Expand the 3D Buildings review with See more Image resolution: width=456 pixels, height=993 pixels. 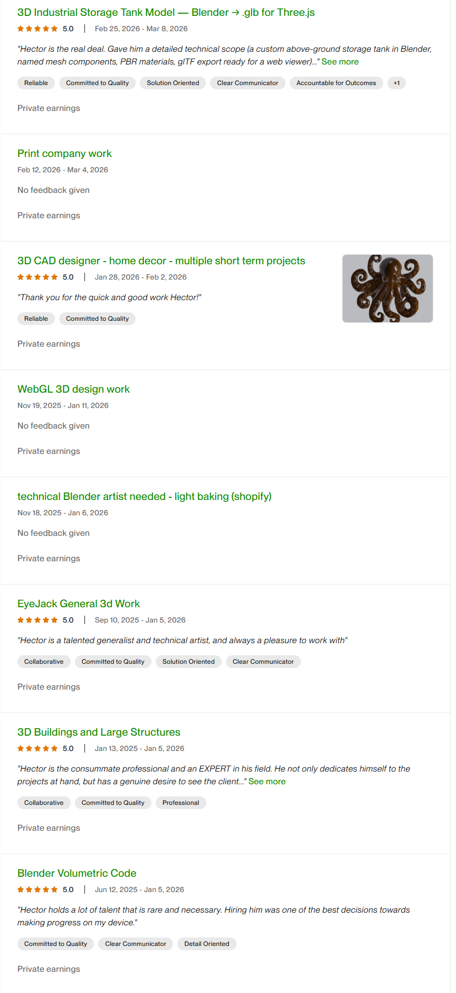point(267,782)
